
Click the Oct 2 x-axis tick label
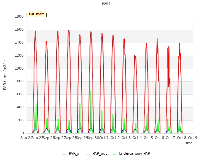[x=115, y=138]
